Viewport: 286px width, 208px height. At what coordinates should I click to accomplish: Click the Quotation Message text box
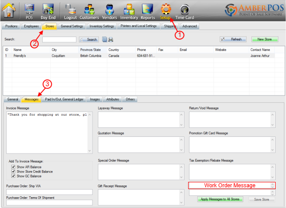(x=141, y=145)
